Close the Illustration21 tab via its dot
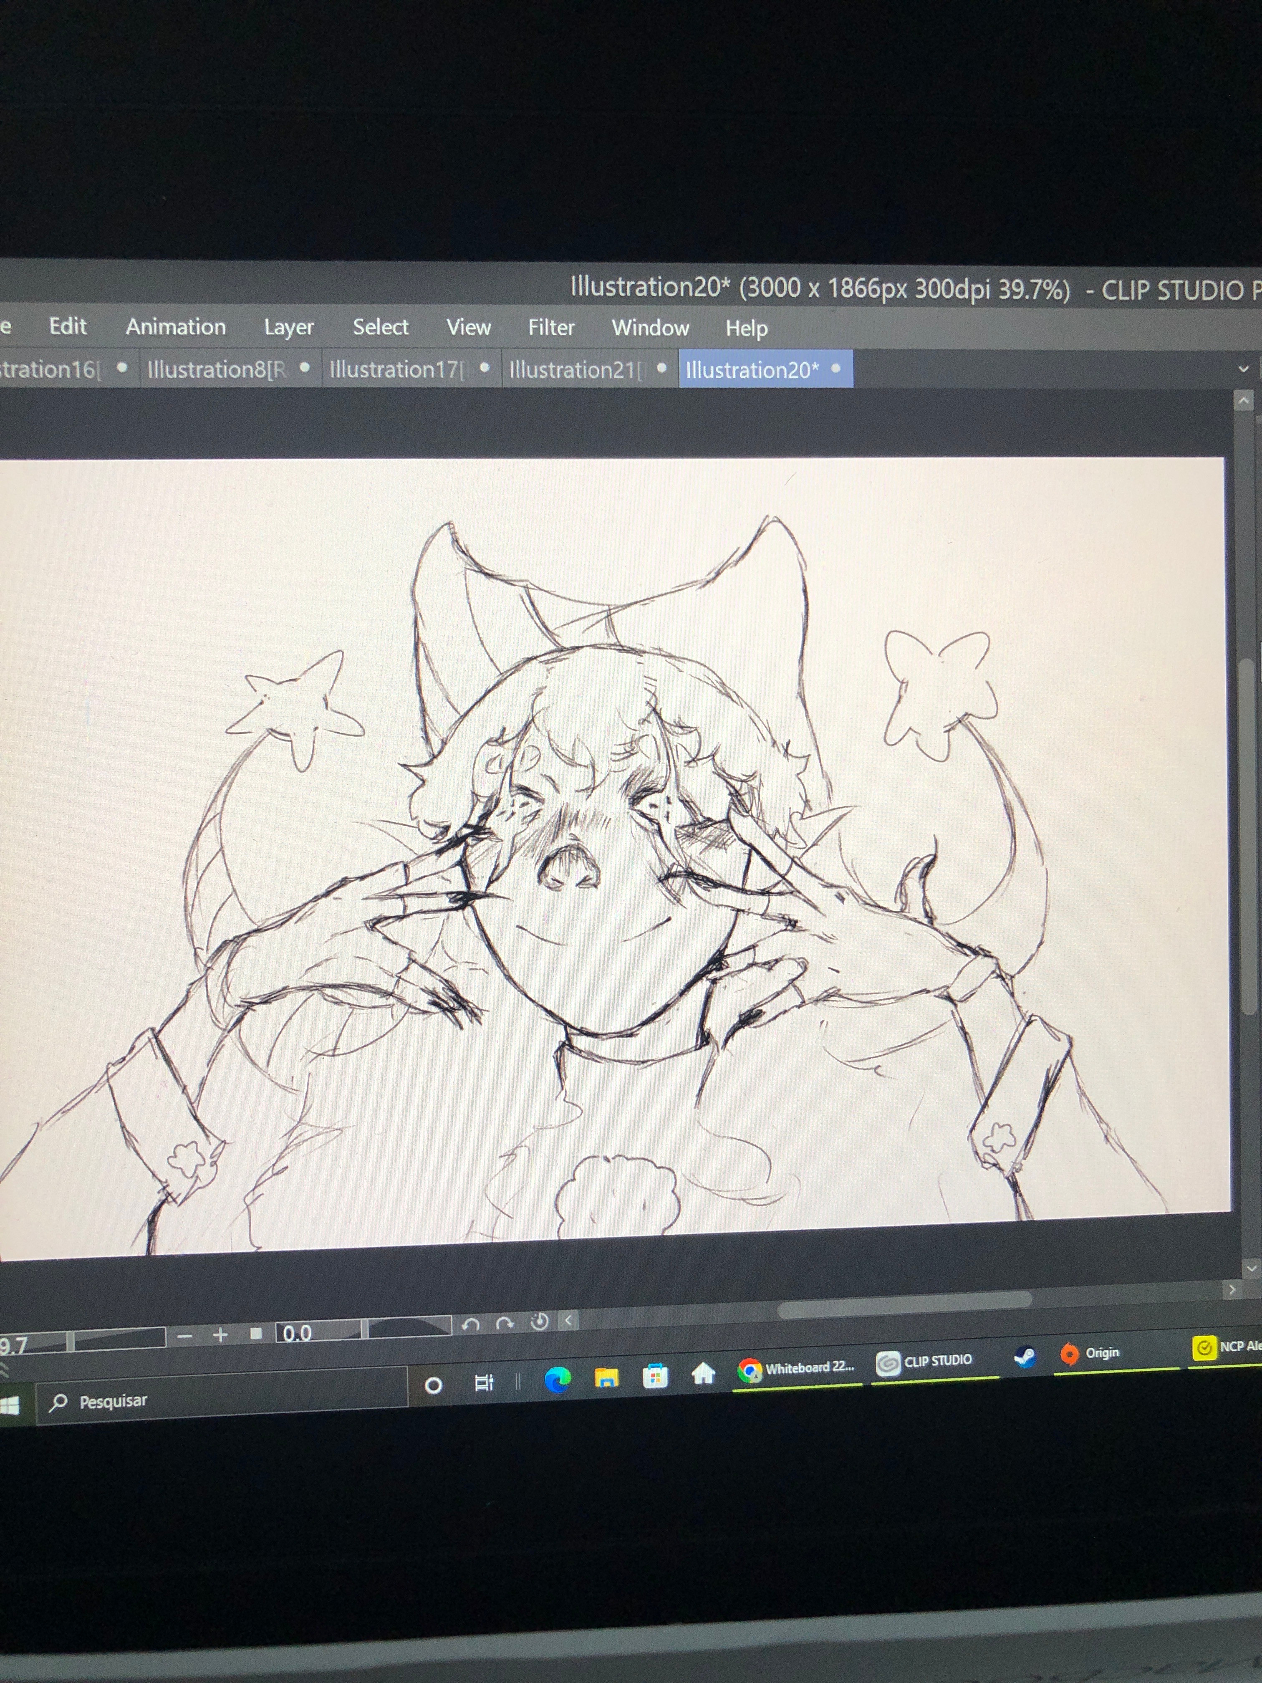 pyautogui.click(x=662, y=368)
